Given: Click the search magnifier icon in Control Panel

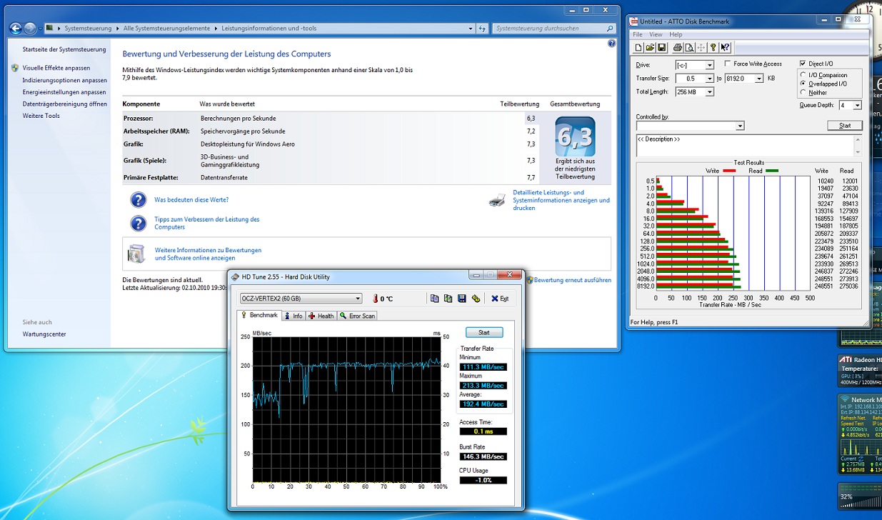Looking at the screenshot, I should 610,29.
